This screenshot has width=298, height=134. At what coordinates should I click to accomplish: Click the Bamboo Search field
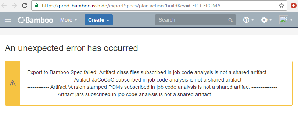click(195, 20)
